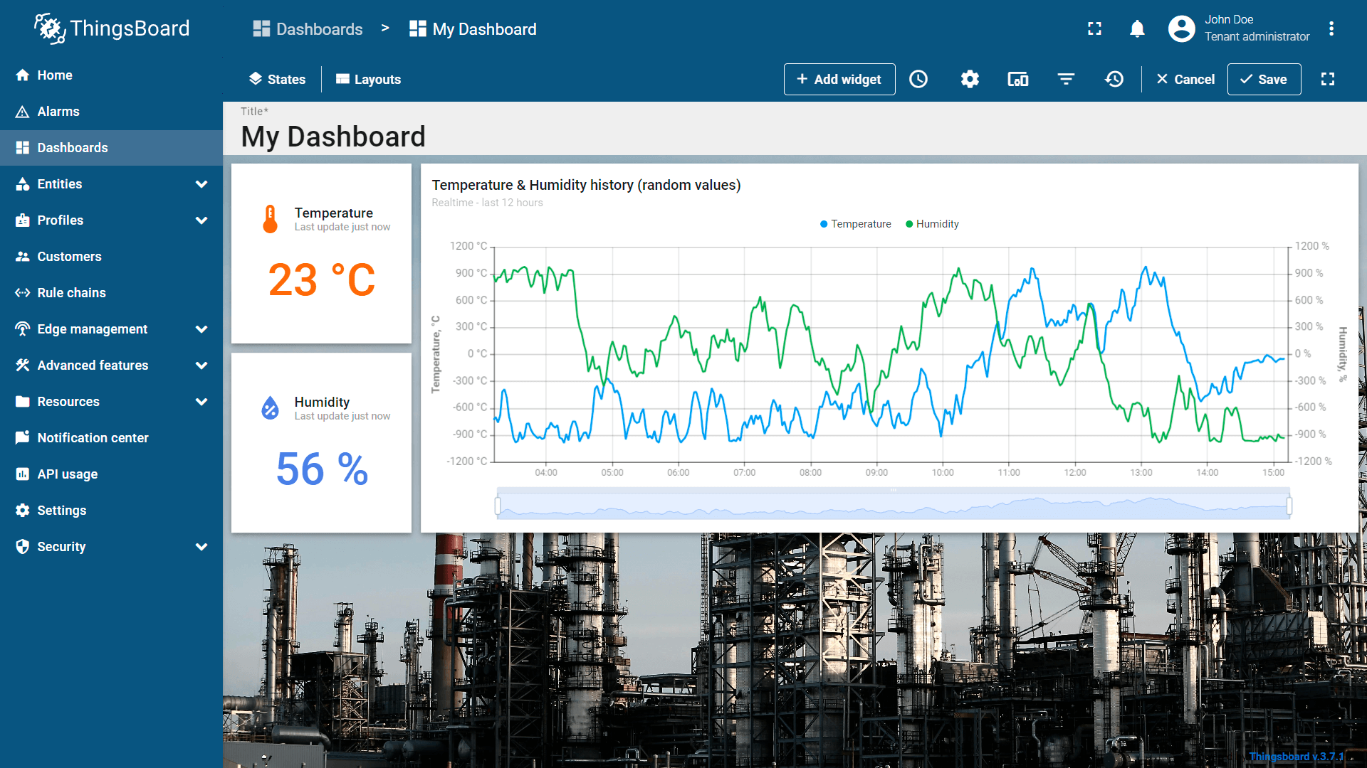Toggle fullscreen icon beside Save
Screen dimensions: 1367x768
(1328, 79)
